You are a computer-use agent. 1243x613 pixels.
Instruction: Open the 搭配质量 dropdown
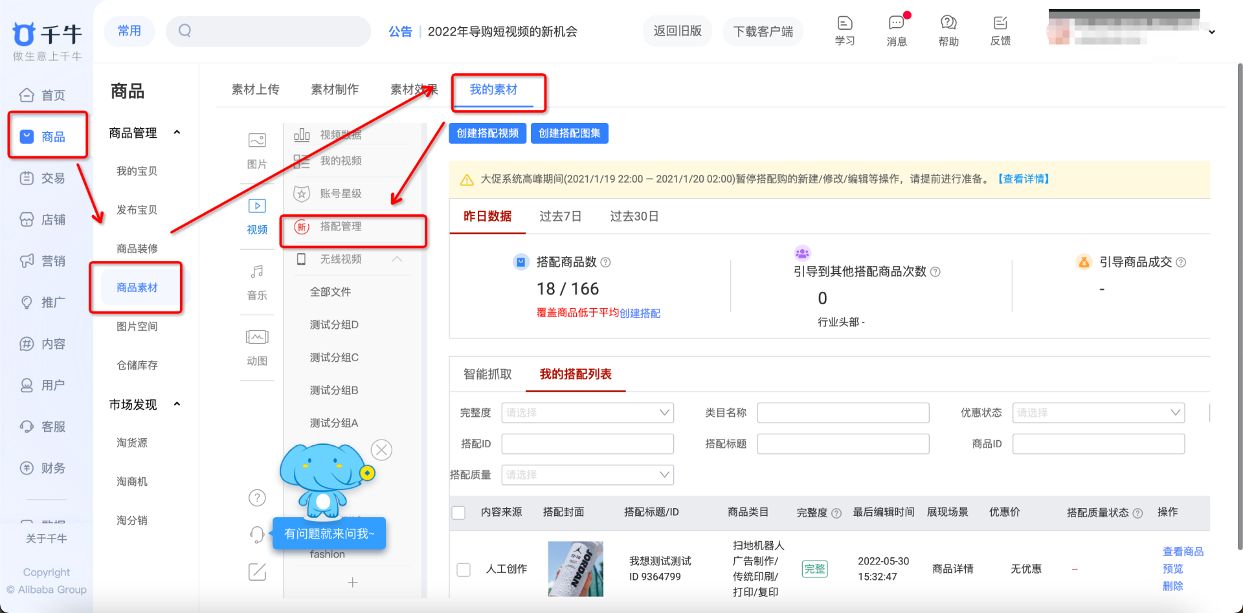(x=587, y=474)
